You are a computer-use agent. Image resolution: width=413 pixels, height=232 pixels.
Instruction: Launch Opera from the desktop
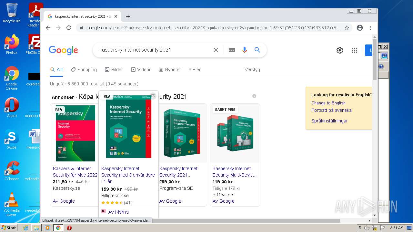tap(12, 108)
